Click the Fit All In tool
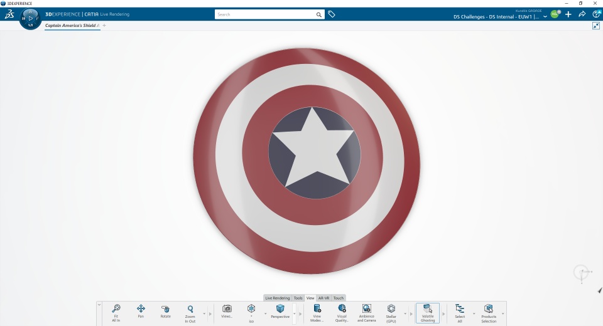603x326 pixels. click(x=116, y=313)
